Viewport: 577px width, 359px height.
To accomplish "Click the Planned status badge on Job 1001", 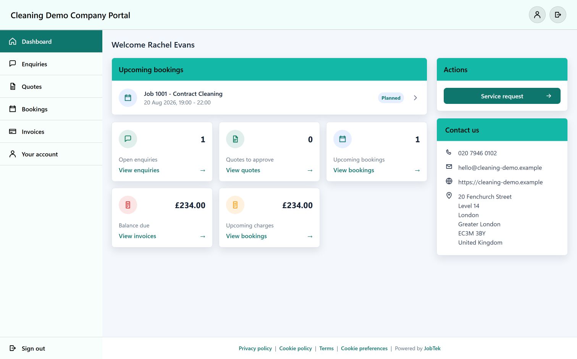I will tap(391, 98).
